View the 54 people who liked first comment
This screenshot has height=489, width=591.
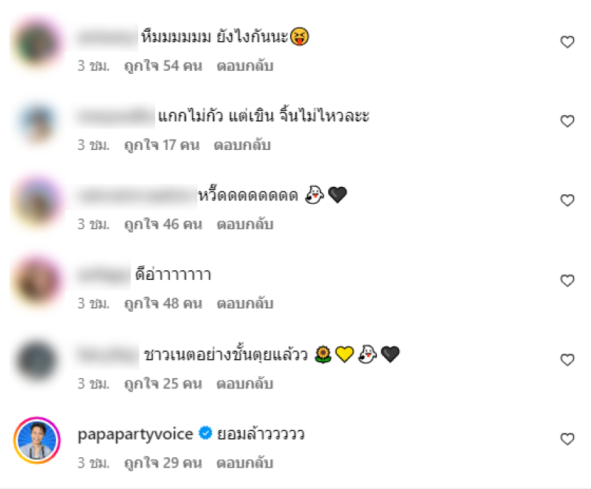tap(163, 66)
